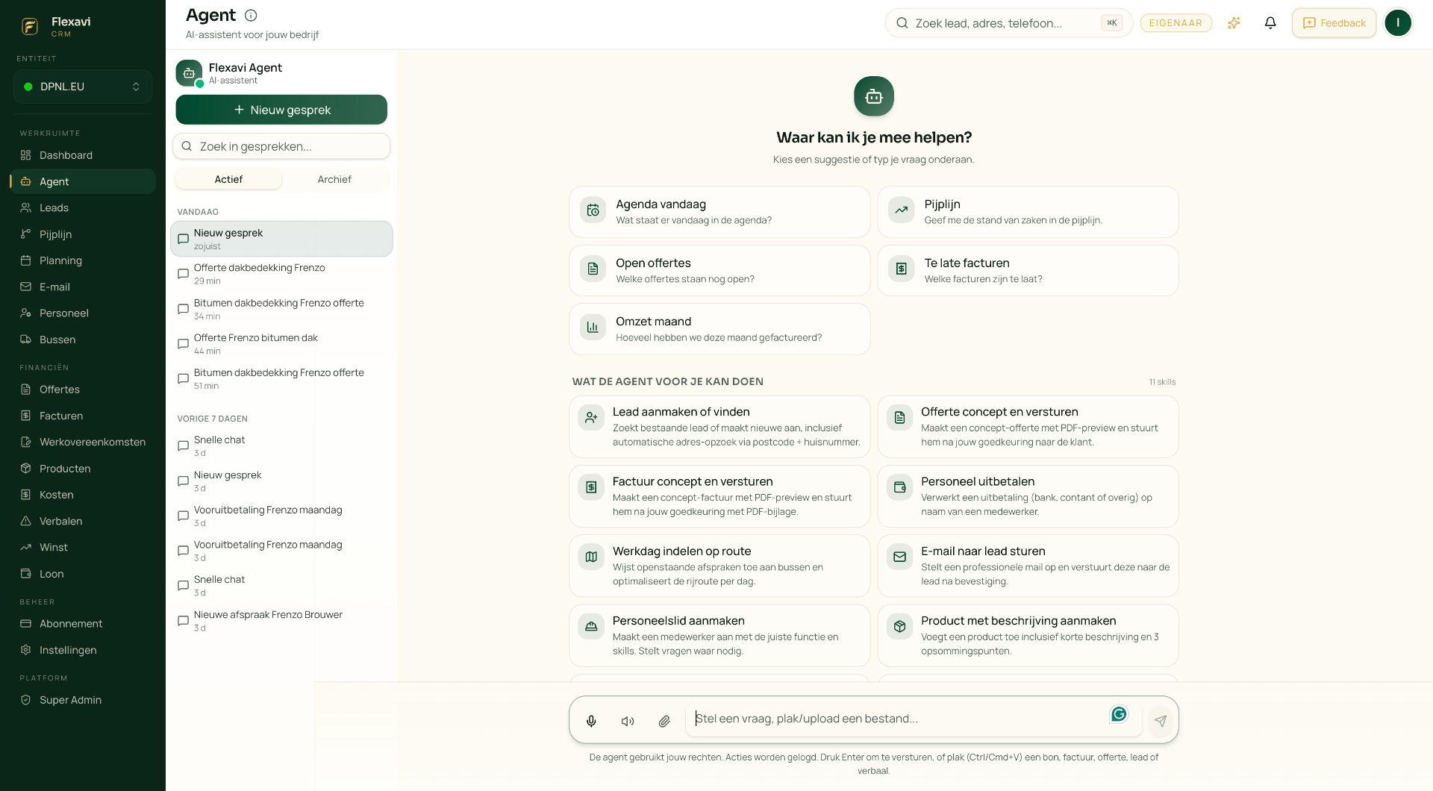Open Kosten in the sidebar
This screenshot has width=1433, height=791.
83,495
